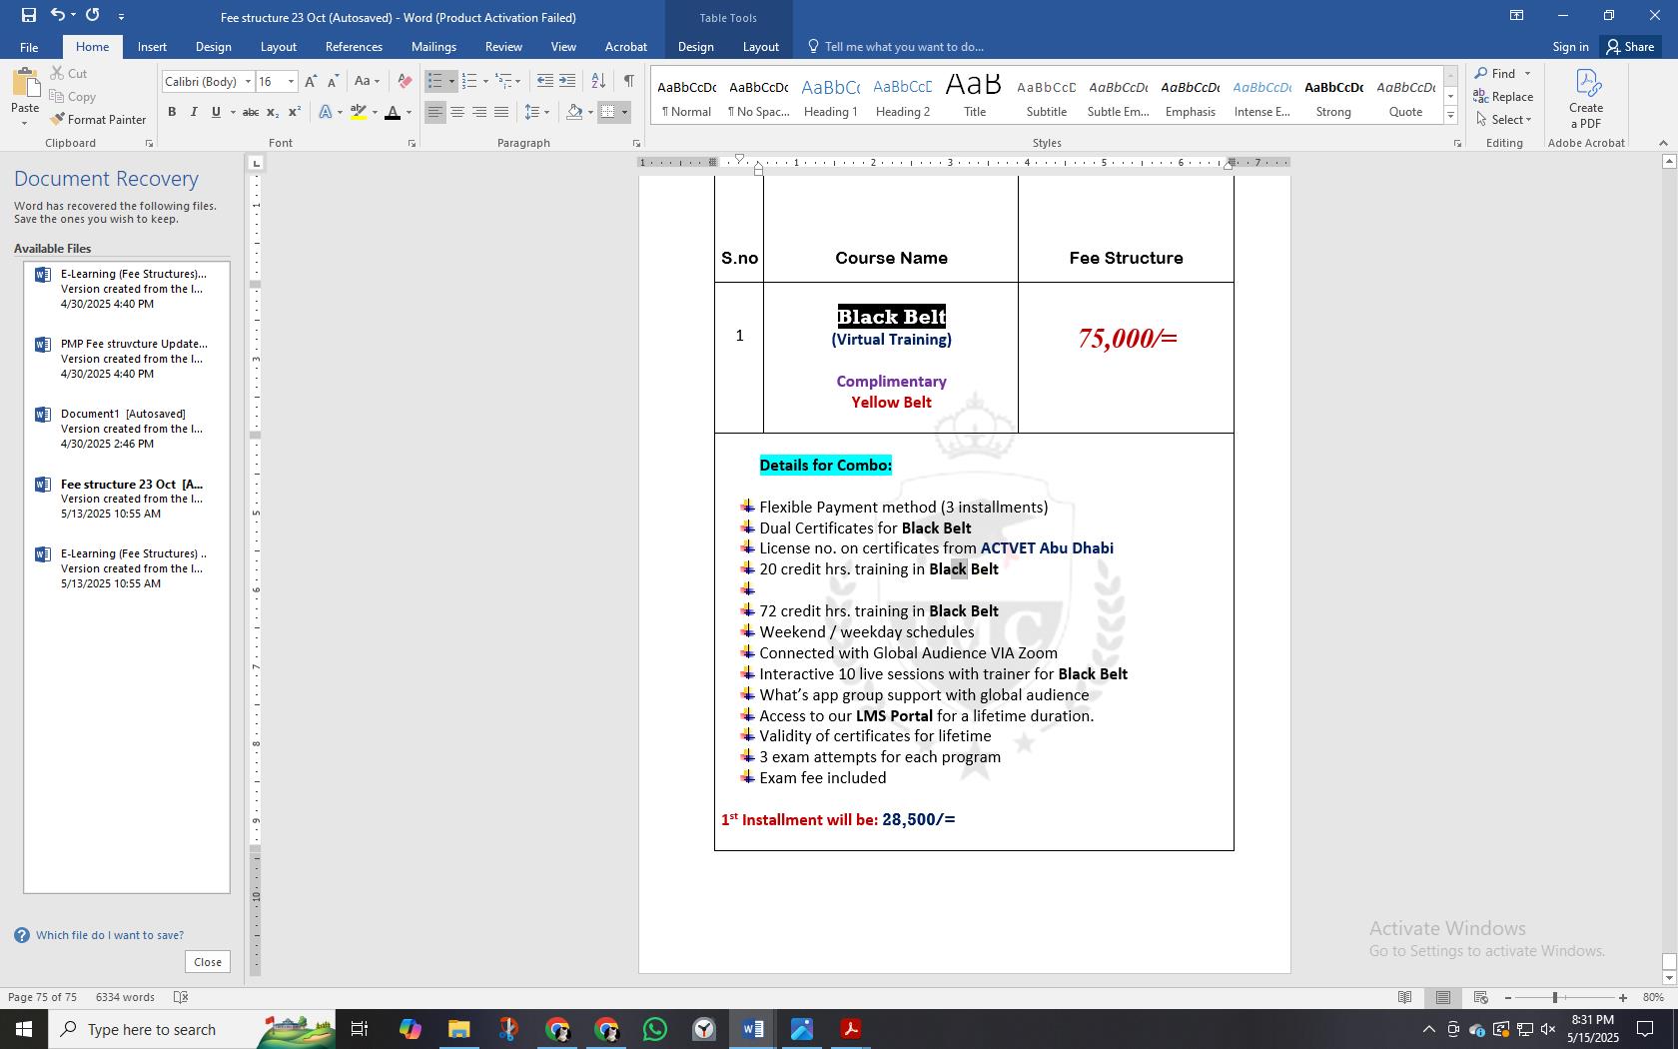Adjust the zoom slider handle
This screenshot has width=1678, height=1049.
point(1555,997)
